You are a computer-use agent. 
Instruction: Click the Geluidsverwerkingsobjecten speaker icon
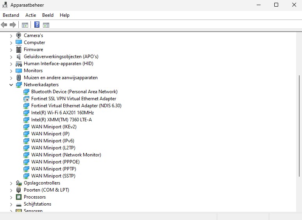(x=19, y=57)
